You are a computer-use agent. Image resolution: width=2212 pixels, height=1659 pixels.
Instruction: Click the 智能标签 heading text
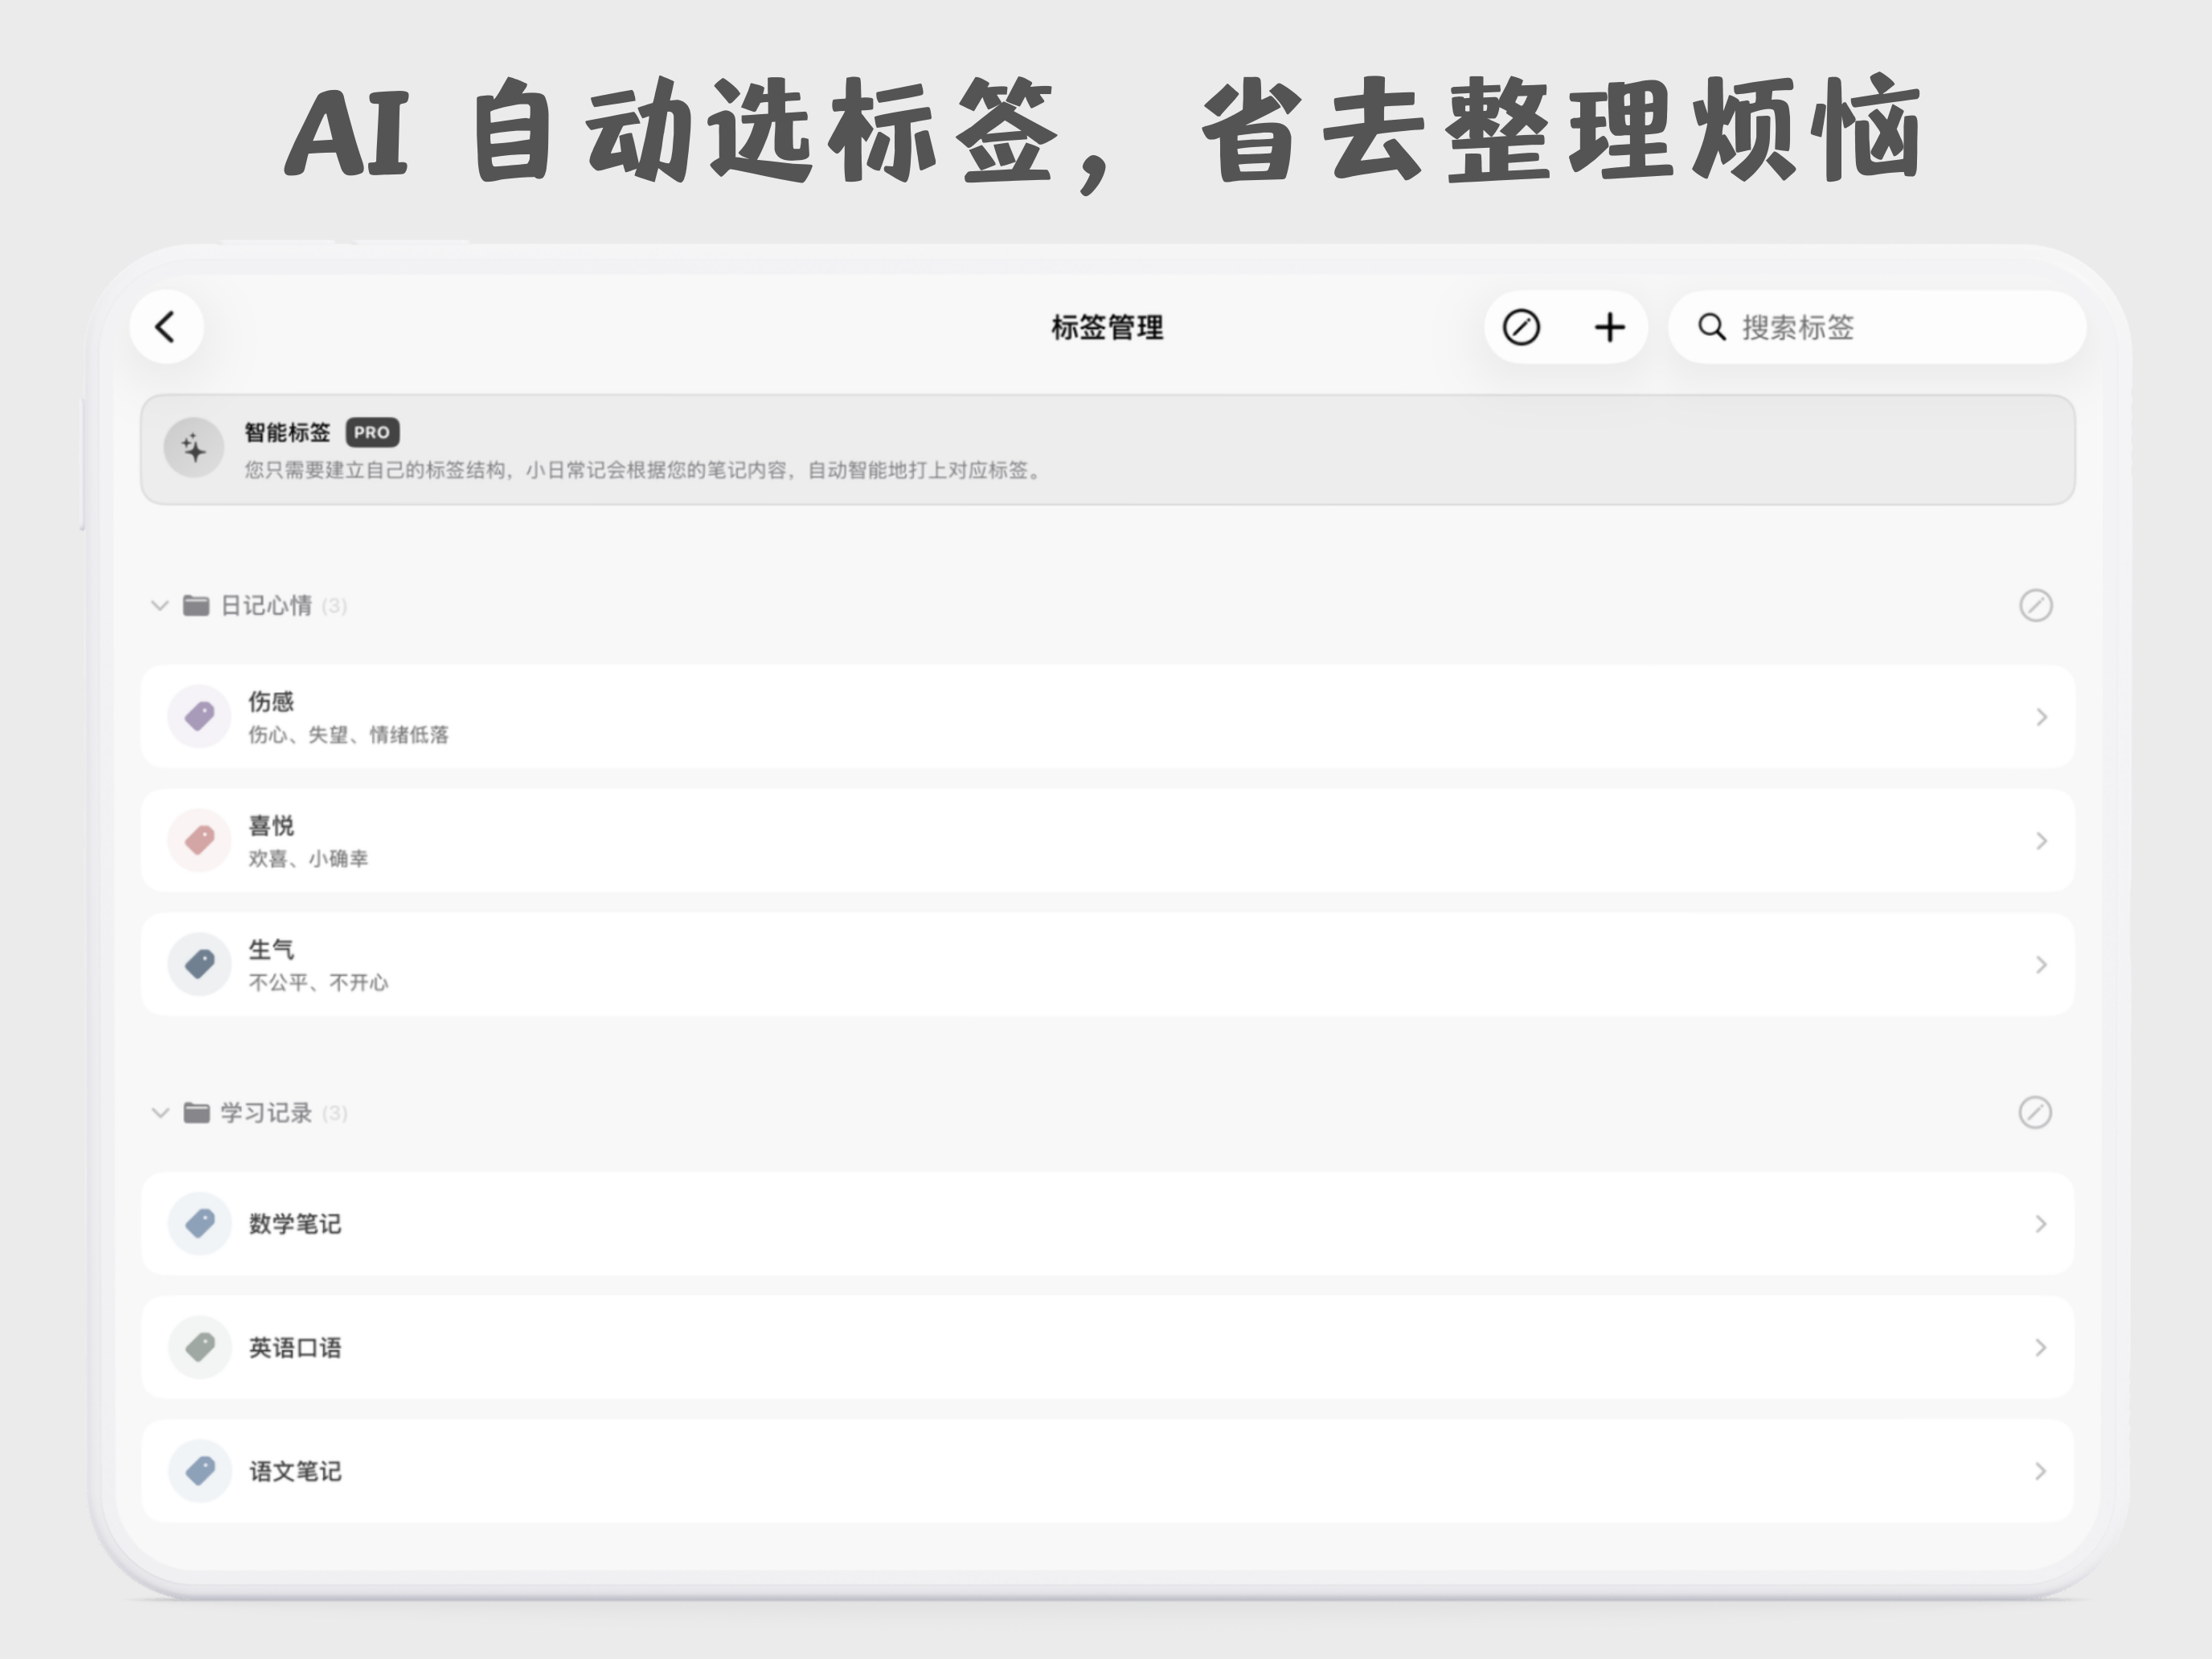[287, 432]
